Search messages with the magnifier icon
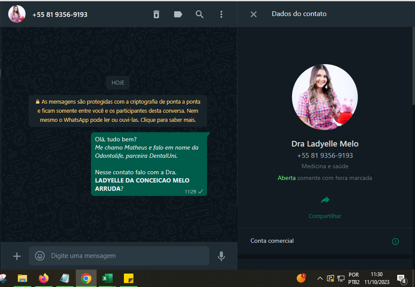This screenshot has height=287, width=415. pos(200,14)
